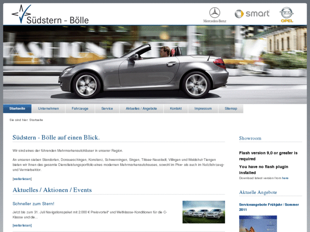Click the text 'Jetzt bis zum 31. Juli Navigationspaket'
The height and width of the screenshot is (232, 310).
click(x=90, y=215)
